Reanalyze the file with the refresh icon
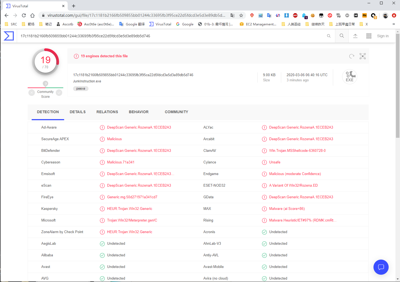This screenshot has width=400, height=282. 352,56
